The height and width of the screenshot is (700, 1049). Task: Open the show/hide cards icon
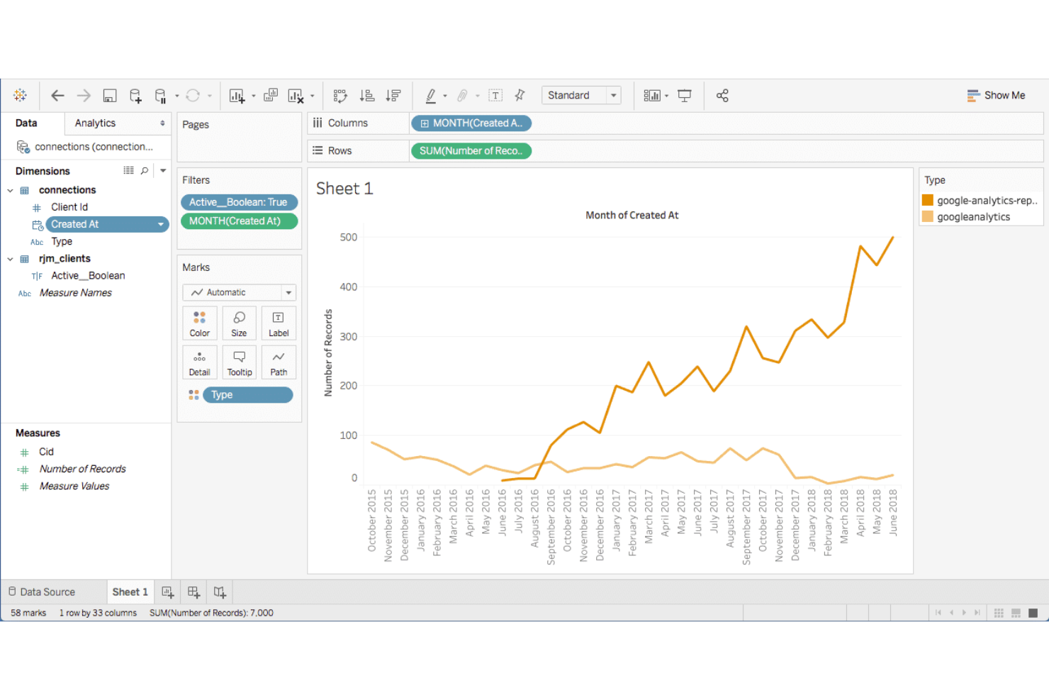[652, 95]
